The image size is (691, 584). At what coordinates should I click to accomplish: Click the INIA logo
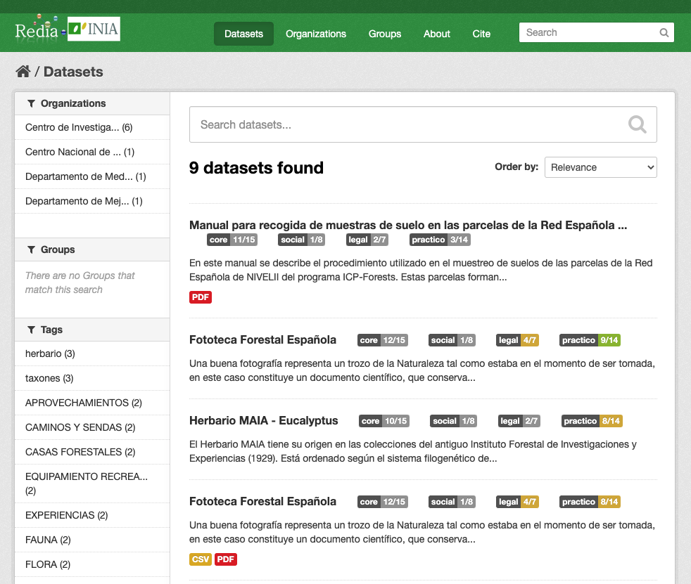coord(94,29)
